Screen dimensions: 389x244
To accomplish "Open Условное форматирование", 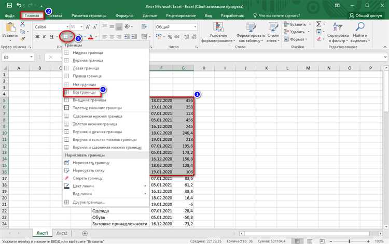I will [x=218, y=32].
